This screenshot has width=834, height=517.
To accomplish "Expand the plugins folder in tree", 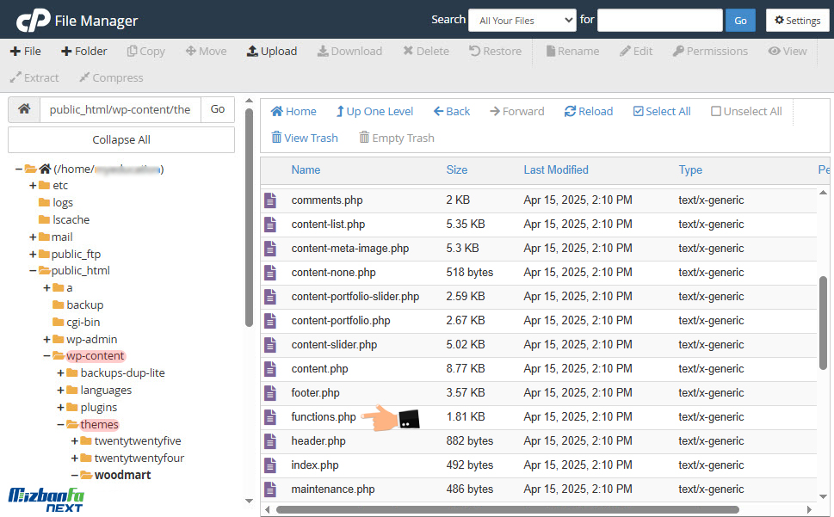I will (x=61, y=408).
